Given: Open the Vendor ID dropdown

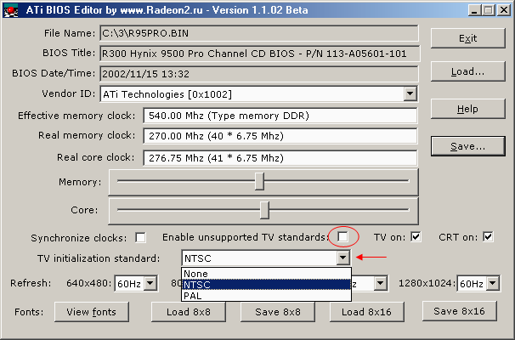Looking at the screenshot, I should tap(410, 93).
